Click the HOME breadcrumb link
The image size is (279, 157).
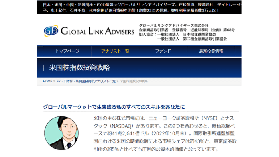pyautogui.click(x=47, y=81)
